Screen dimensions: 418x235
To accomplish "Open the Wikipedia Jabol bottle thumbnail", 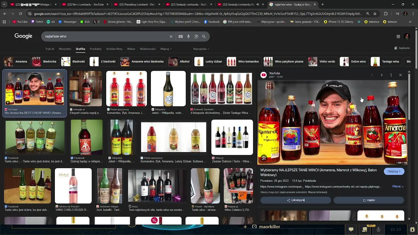I will click(x=168, y=88).
